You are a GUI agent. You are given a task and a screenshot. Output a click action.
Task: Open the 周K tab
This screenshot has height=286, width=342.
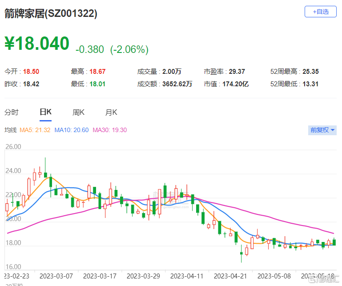point(78,113)
